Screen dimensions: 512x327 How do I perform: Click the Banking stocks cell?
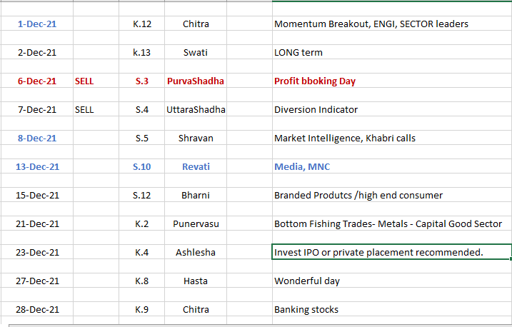point(392,309)
